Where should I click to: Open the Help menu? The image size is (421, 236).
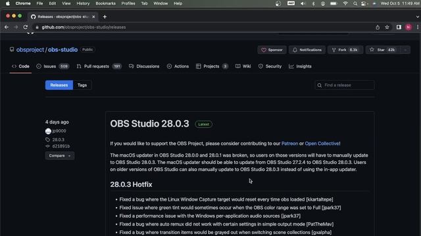178,3
